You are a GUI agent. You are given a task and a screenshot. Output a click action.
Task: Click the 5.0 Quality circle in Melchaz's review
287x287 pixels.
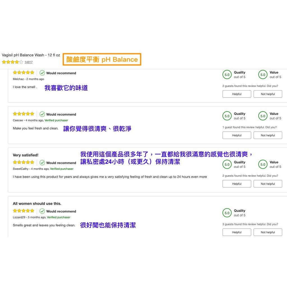click(227, 75)
